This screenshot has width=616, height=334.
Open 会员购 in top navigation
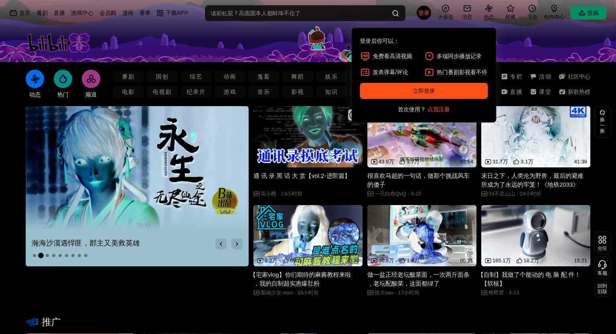tap(108, 13)
